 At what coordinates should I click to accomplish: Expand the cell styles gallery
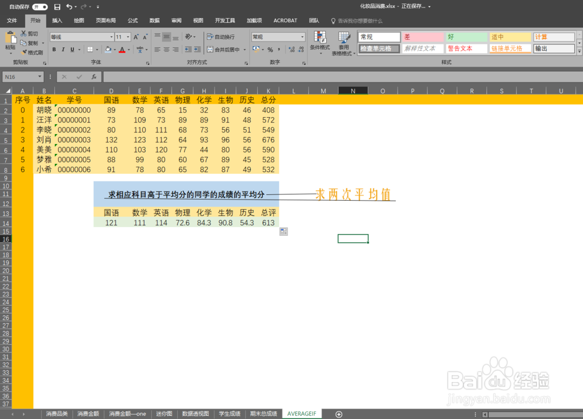[x=580, y=52]
